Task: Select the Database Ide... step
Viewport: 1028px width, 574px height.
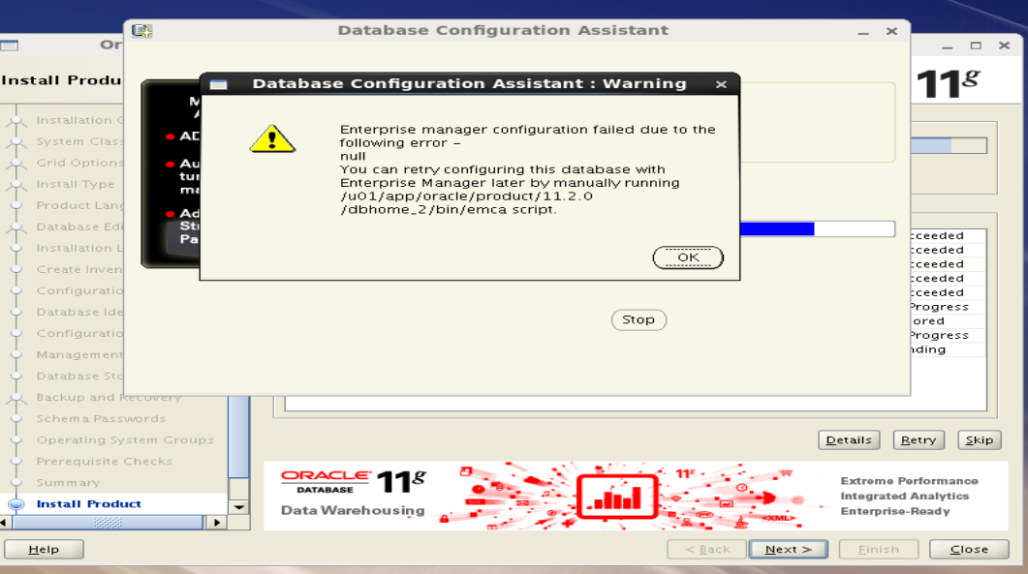Action: click(x=79, y=312)
